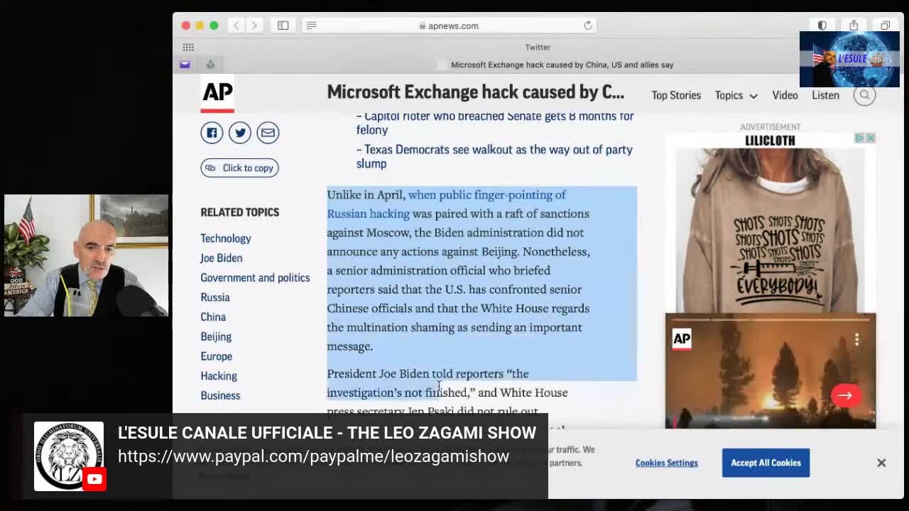Open the video options three-dot menu
Viewport: 909px width, 511px height.
click(857, 340)
